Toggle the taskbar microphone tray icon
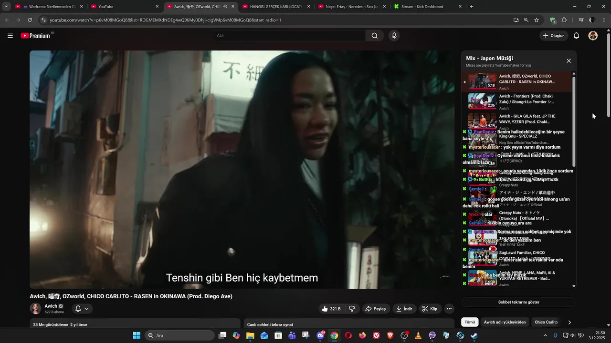Viewport: 611px width, 343px height. tap(555, 335)
